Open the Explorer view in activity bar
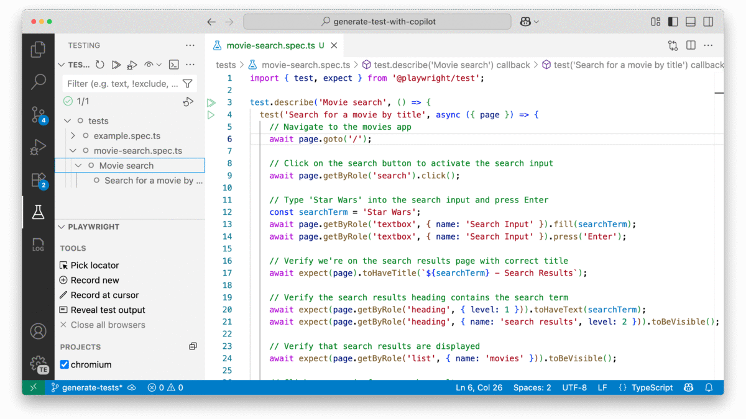 pyautogui.click(x=38, y=49)
